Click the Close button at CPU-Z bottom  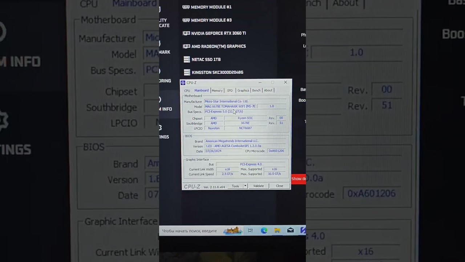[x=279, y=186]
